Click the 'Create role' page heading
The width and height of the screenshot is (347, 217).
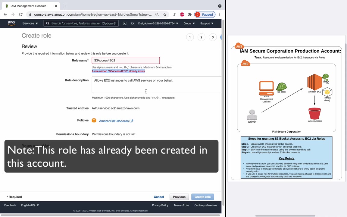(36, 36)
